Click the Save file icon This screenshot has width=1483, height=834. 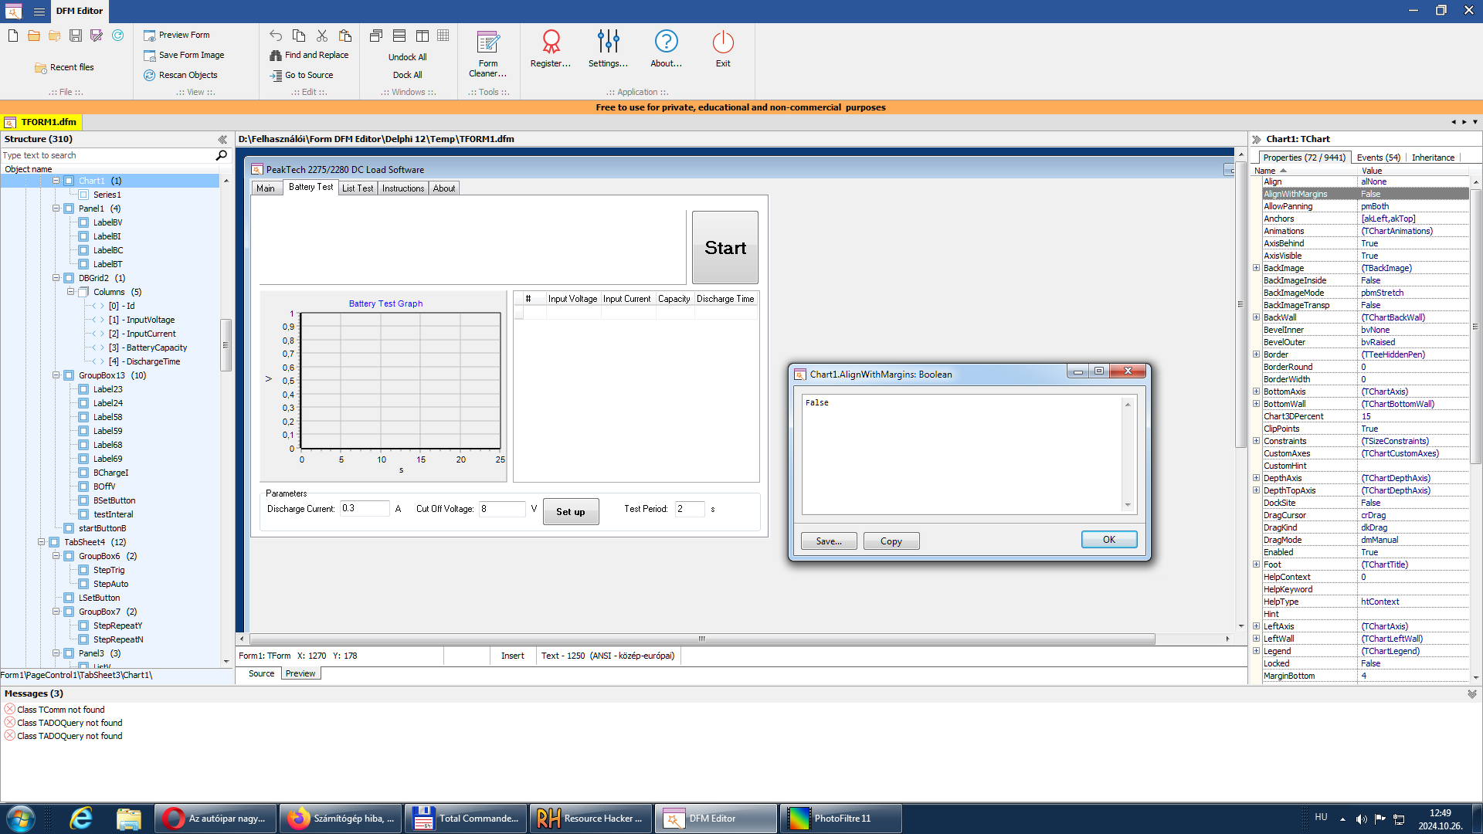click(76, 36)
